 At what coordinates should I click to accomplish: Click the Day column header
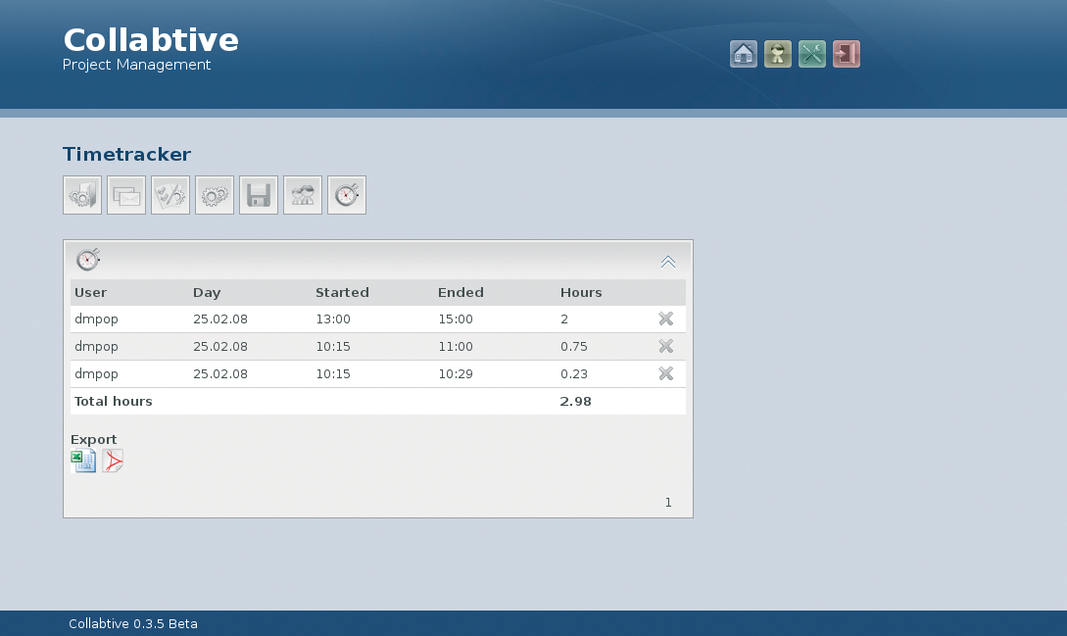207,293
